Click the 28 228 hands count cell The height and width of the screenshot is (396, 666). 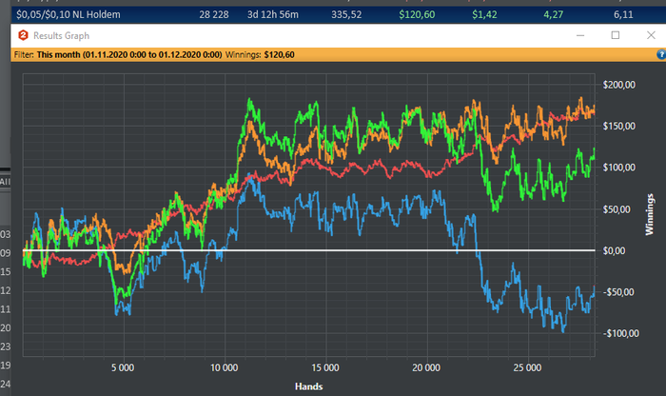tap(214, 14)
